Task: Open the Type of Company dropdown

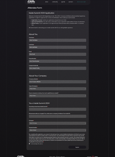Action: pos(57,89)
